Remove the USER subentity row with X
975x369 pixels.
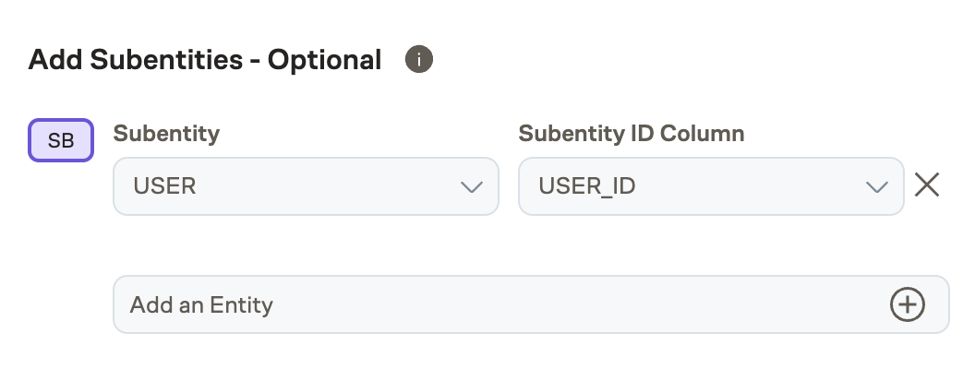pyautogui.click(x=926, y=185)
